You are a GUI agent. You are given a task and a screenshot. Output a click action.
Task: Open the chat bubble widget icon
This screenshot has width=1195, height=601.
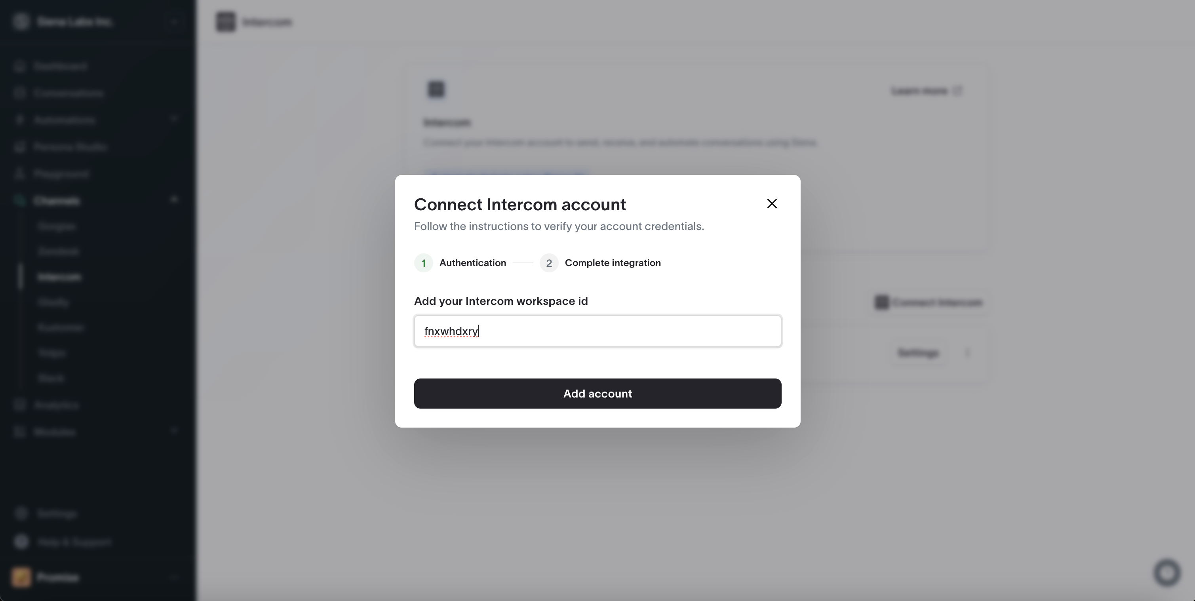click(x=1167, y=573)
